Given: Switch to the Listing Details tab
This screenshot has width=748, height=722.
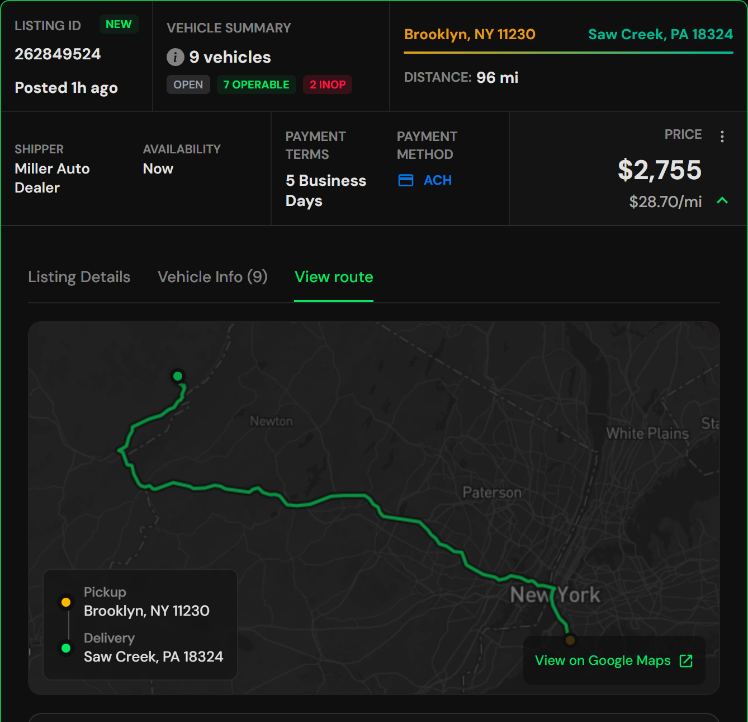Looking at the screenshot, I should tap(79, 277).
